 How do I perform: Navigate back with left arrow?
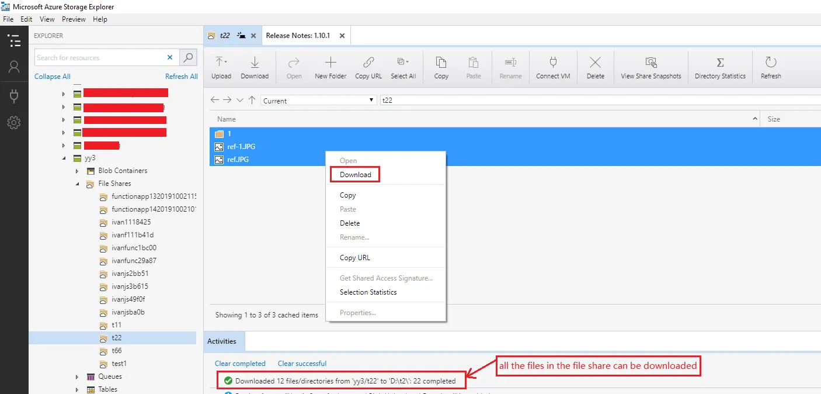[215, 100]
